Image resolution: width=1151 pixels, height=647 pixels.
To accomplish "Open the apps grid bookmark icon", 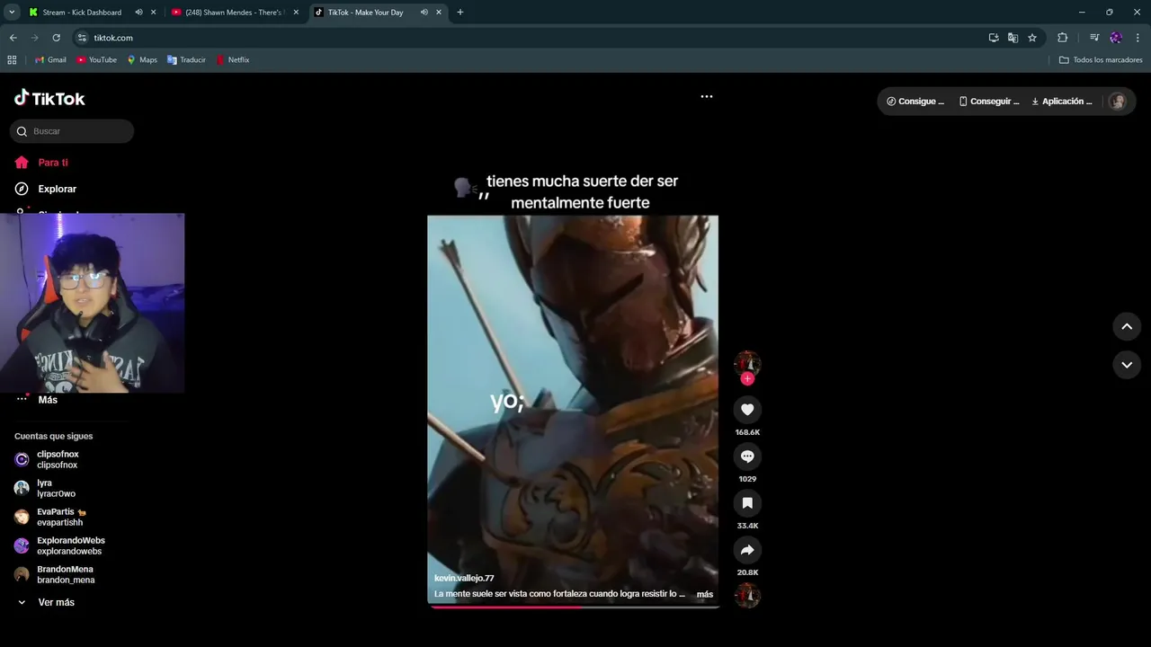I will [12, 60].
